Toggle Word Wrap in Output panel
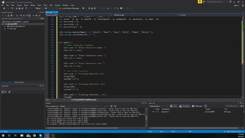 pos(115,106)
